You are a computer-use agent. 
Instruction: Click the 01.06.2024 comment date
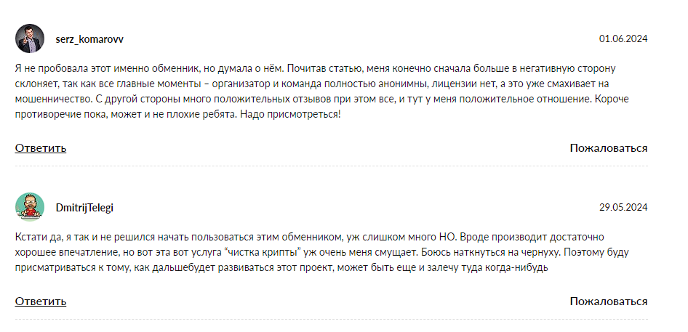point(623,39)
